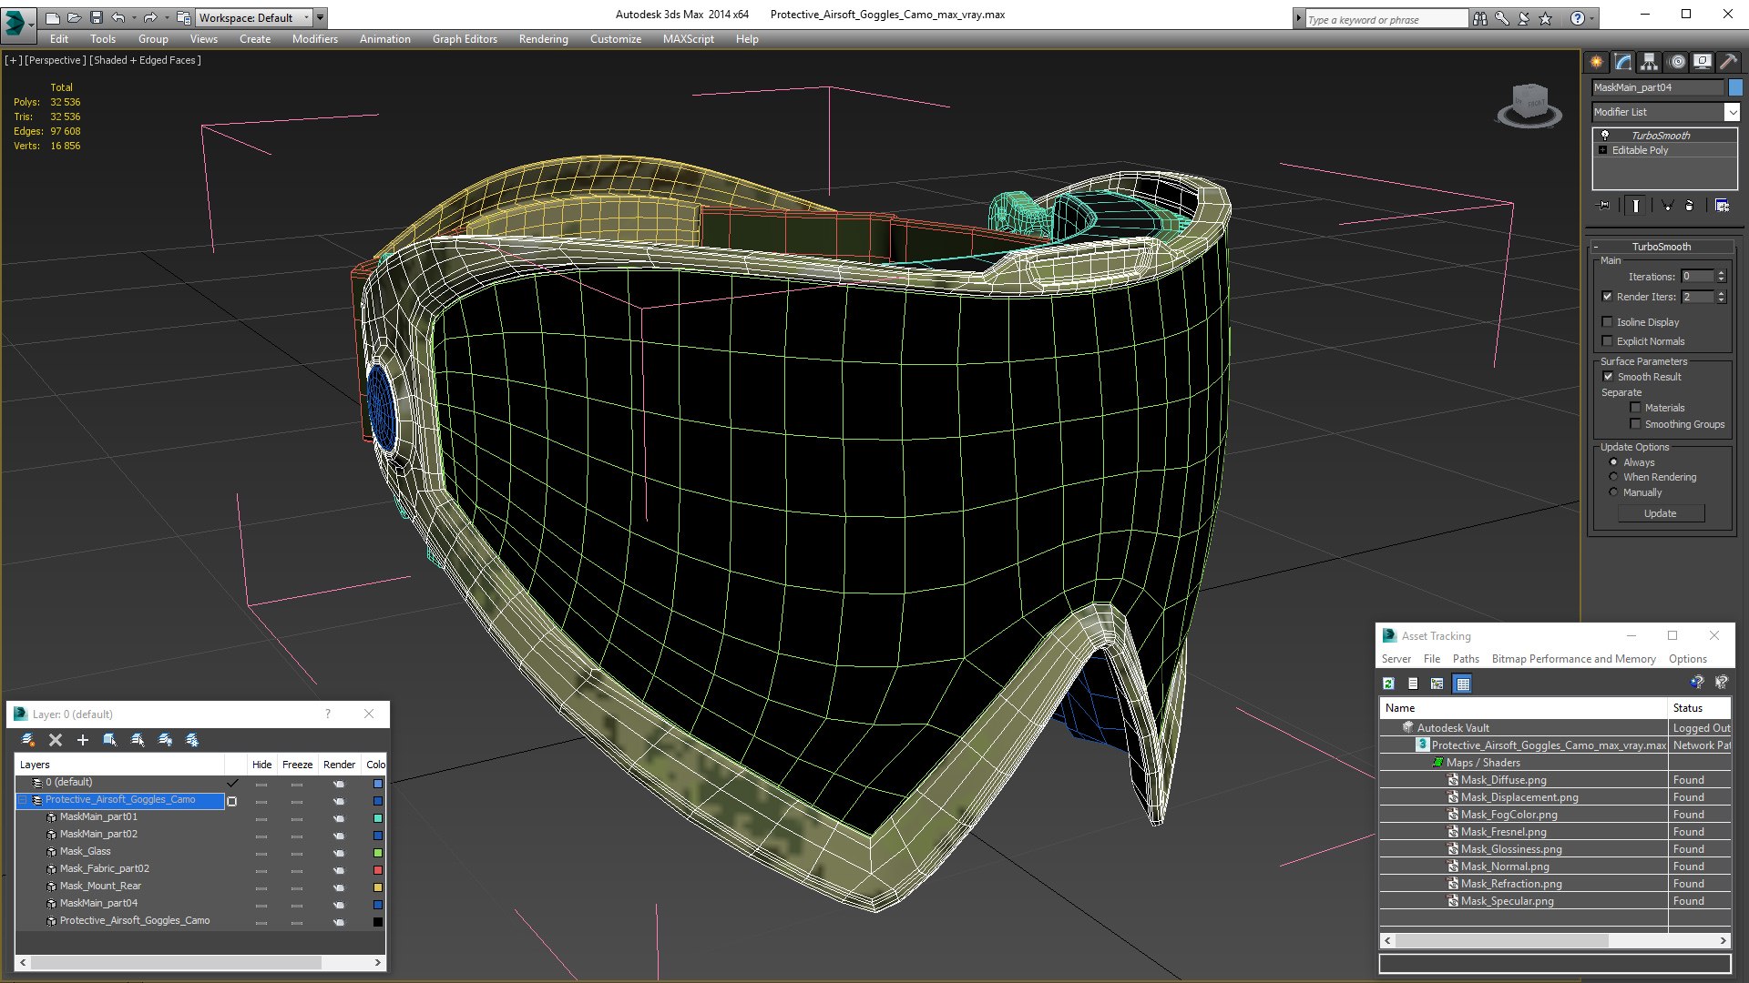Delete layer with X icon

click(56, 740)
